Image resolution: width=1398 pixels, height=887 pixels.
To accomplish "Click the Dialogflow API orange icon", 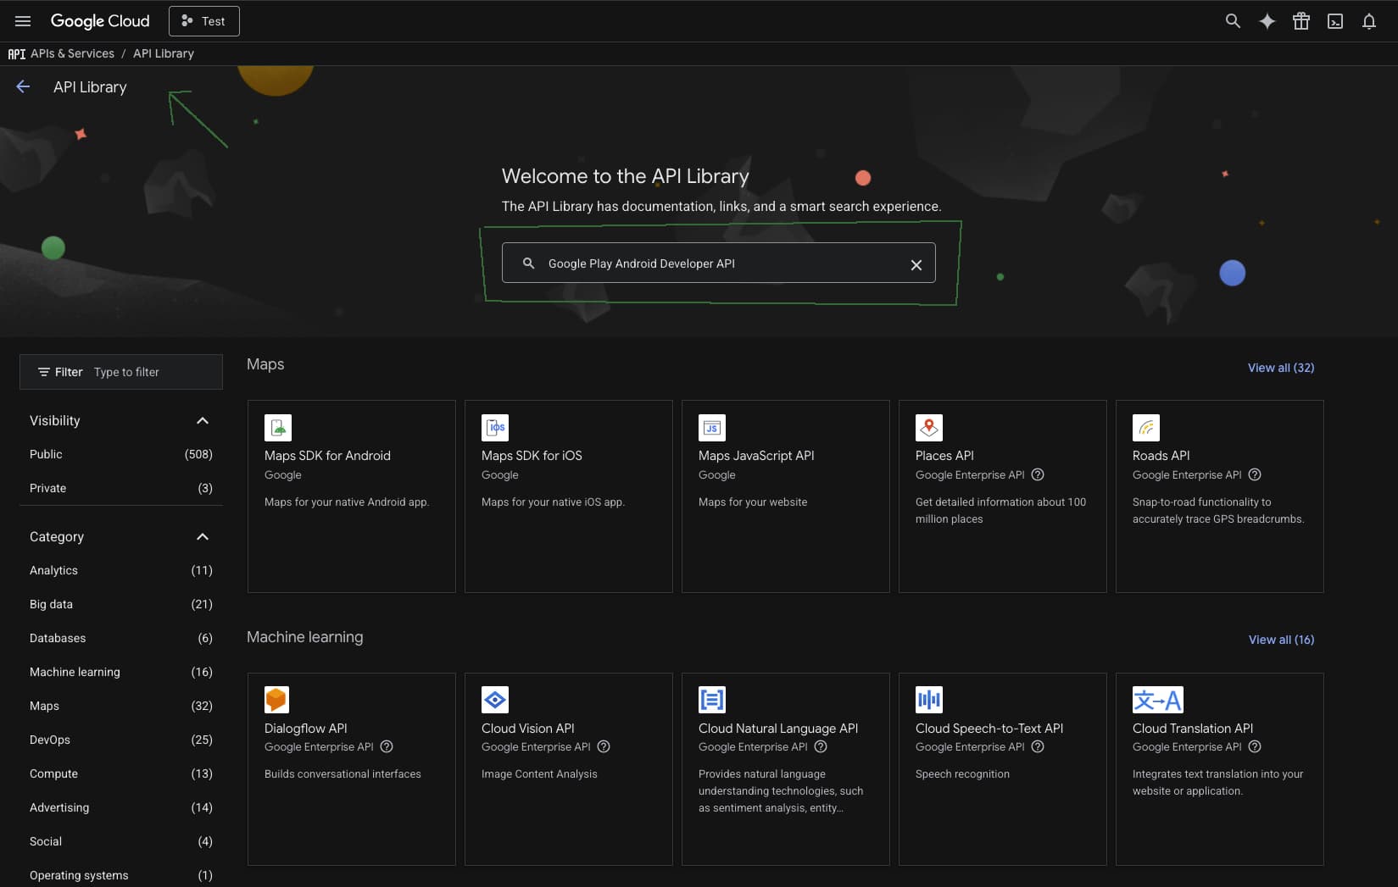I will pyautogui.click(x=277, y=700).
